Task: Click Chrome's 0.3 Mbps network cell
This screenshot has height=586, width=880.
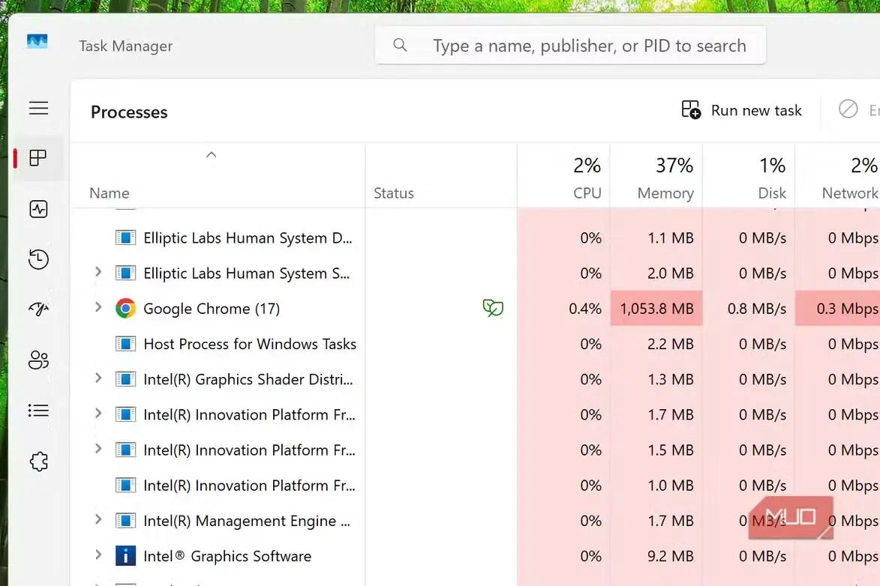Action: [x=838, y=309]
